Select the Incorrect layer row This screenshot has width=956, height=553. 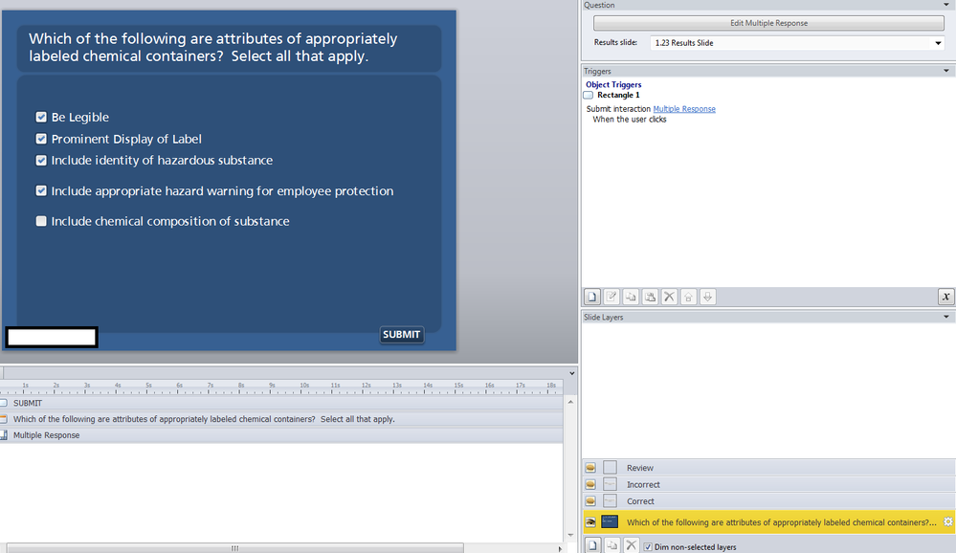click(768, 484)
